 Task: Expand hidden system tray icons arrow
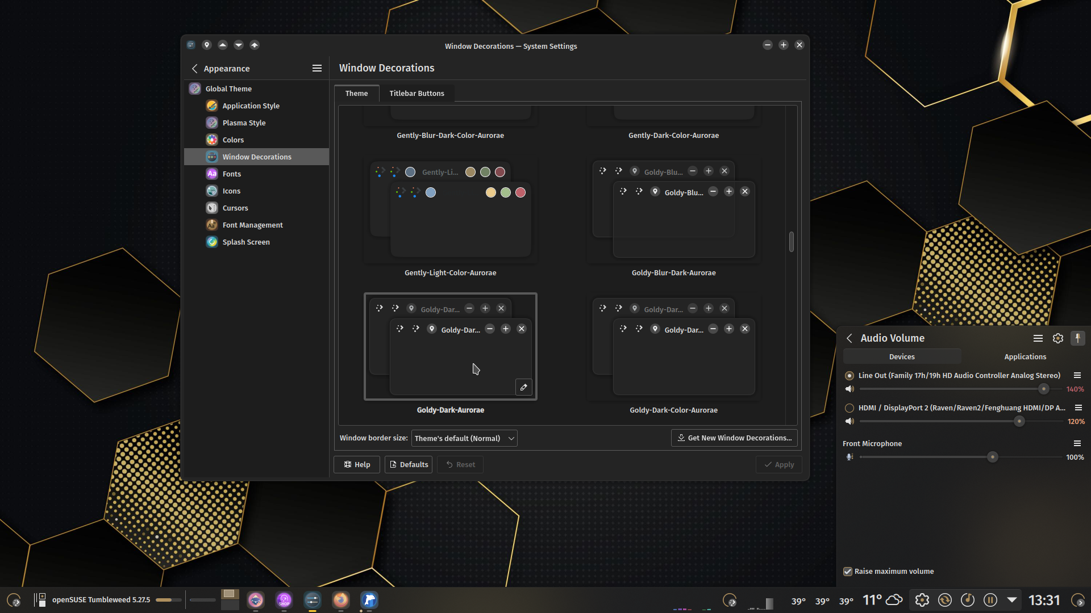tap(1012, 599)
